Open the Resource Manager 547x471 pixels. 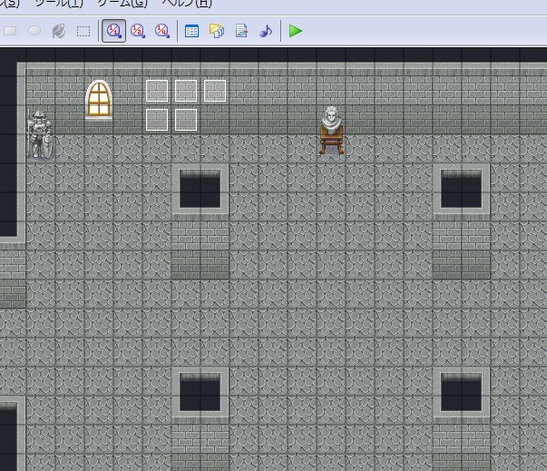coord(217,31)
